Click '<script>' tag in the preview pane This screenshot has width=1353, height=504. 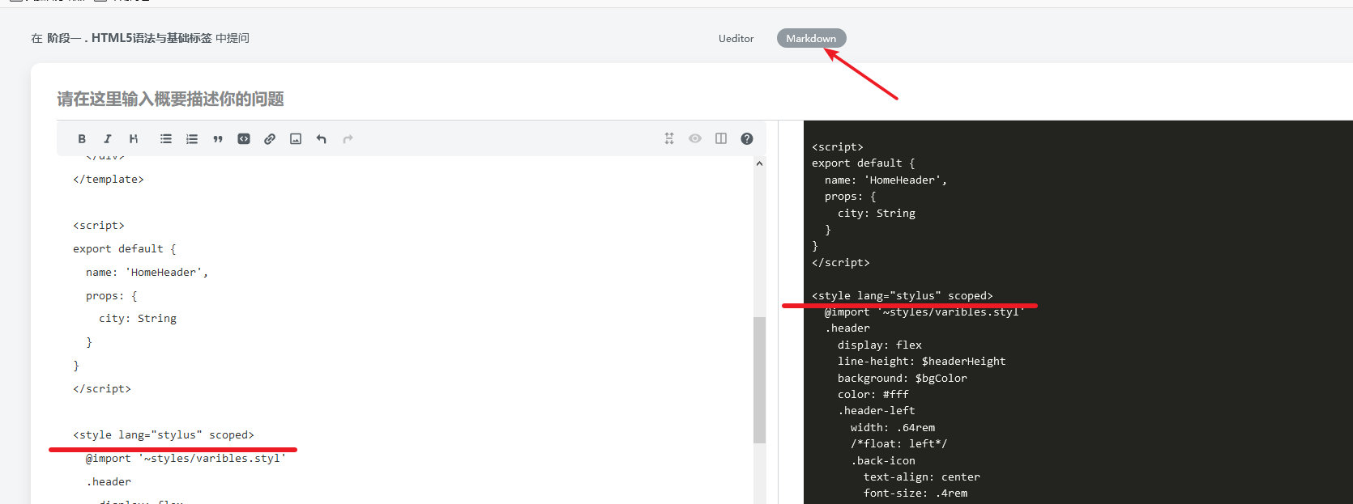coord(838,147)
